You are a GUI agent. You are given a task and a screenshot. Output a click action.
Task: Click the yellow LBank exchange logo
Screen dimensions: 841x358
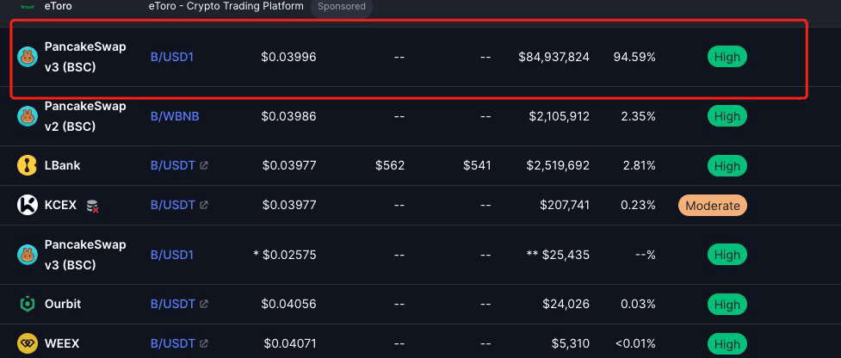[28, 165]
